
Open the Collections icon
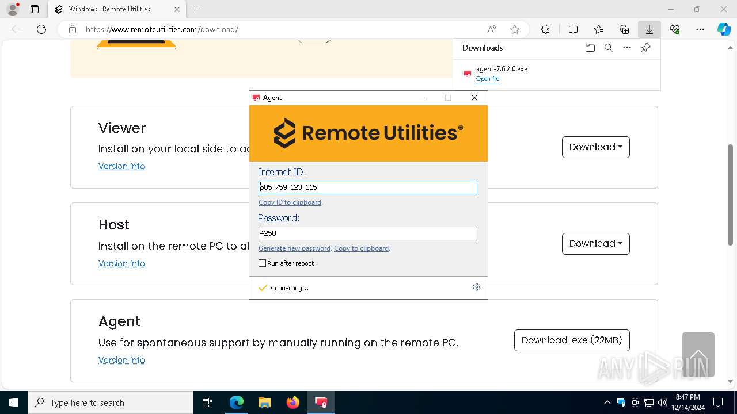coord(624,29)
